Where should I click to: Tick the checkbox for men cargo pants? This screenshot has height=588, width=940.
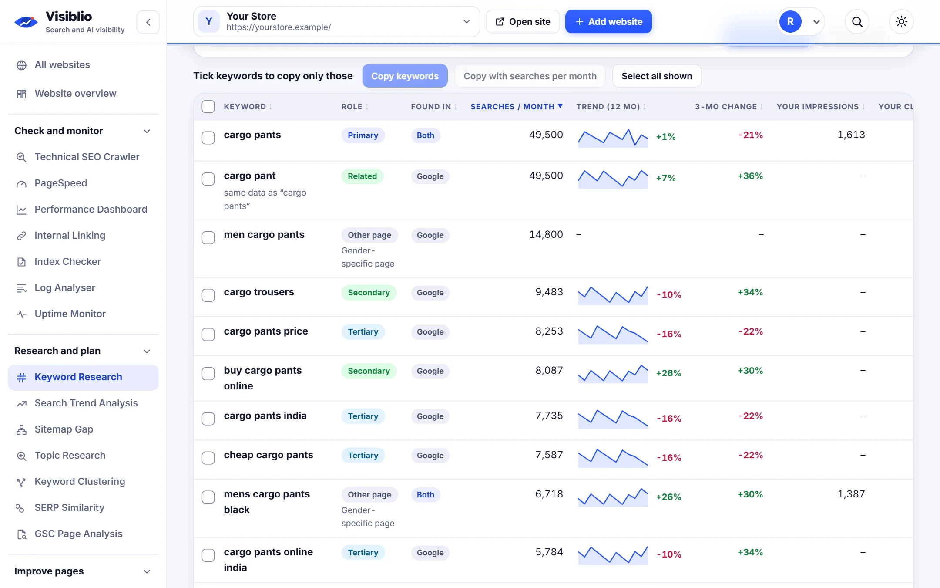coord(208,238)
